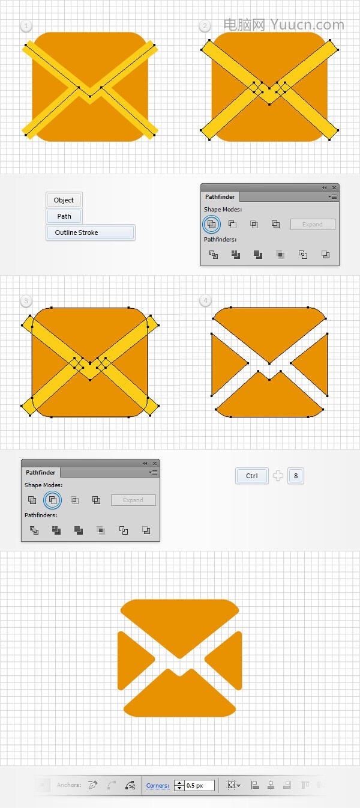Close the lower Pathfinder panel
This screenshot has width=360, height=808.
tap(155, 463)
